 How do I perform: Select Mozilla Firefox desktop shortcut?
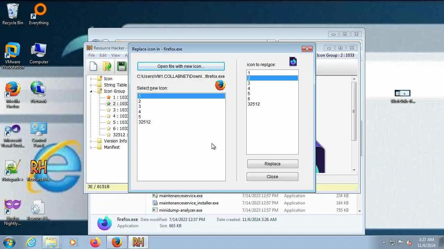pos(13,95)
